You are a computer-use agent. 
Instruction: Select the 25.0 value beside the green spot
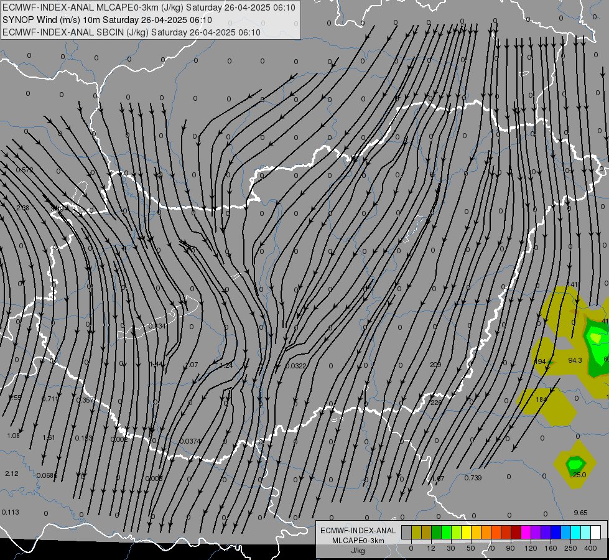click(580, 475)
